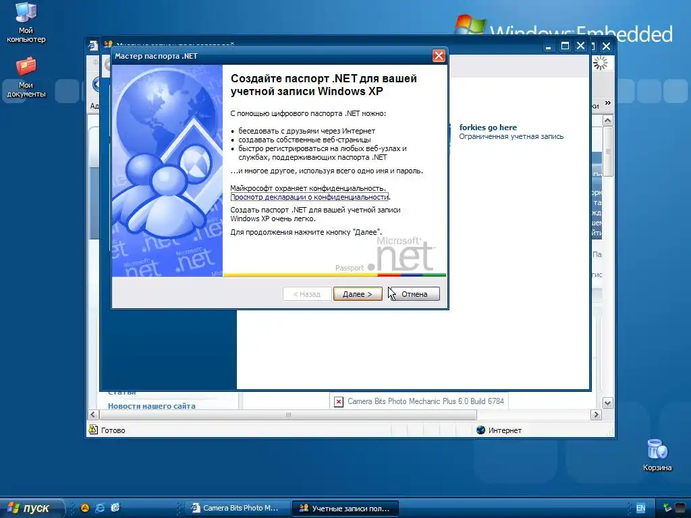Viewport: 691px width, 518px height.
Task: Maximize the user accounts window
Action: pos(565,46)
